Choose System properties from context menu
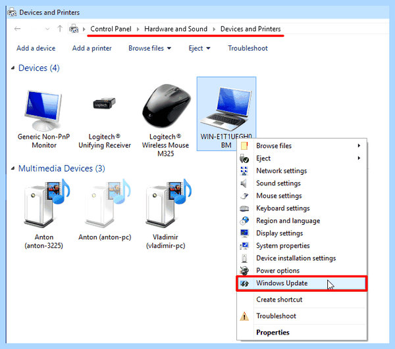The height and width of the screenshot is (349, 395). 302,246
